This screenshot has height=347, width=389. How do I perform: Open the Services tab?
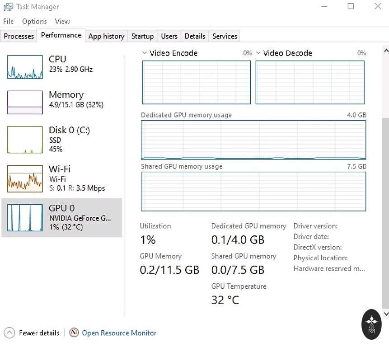pos(225,36)
